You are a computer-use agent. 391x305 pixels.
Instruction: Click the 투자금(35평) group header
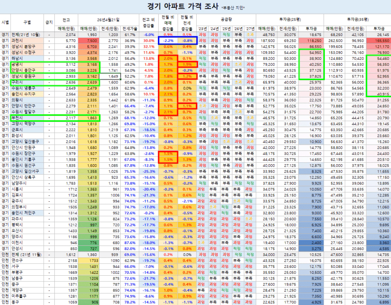coord(358,19)
